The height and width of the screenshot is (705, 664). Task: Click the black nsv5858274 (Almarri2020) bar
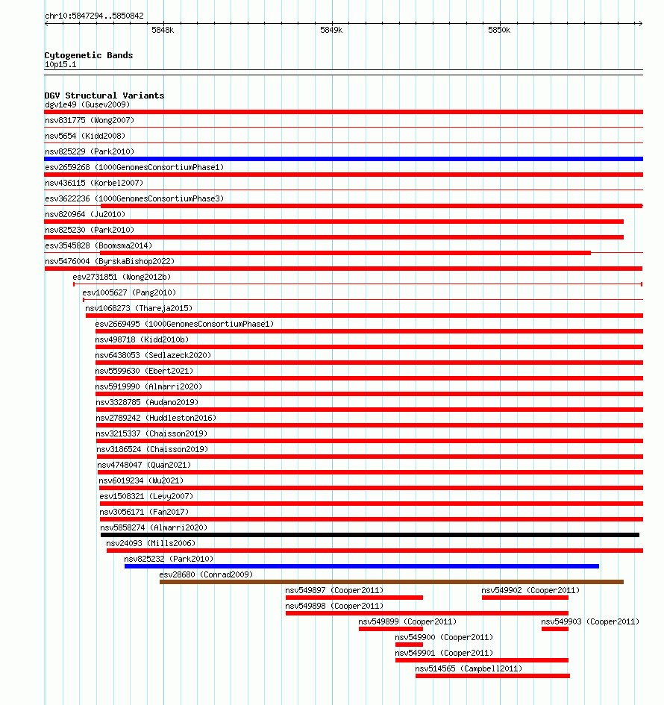[x=370, y=535]
